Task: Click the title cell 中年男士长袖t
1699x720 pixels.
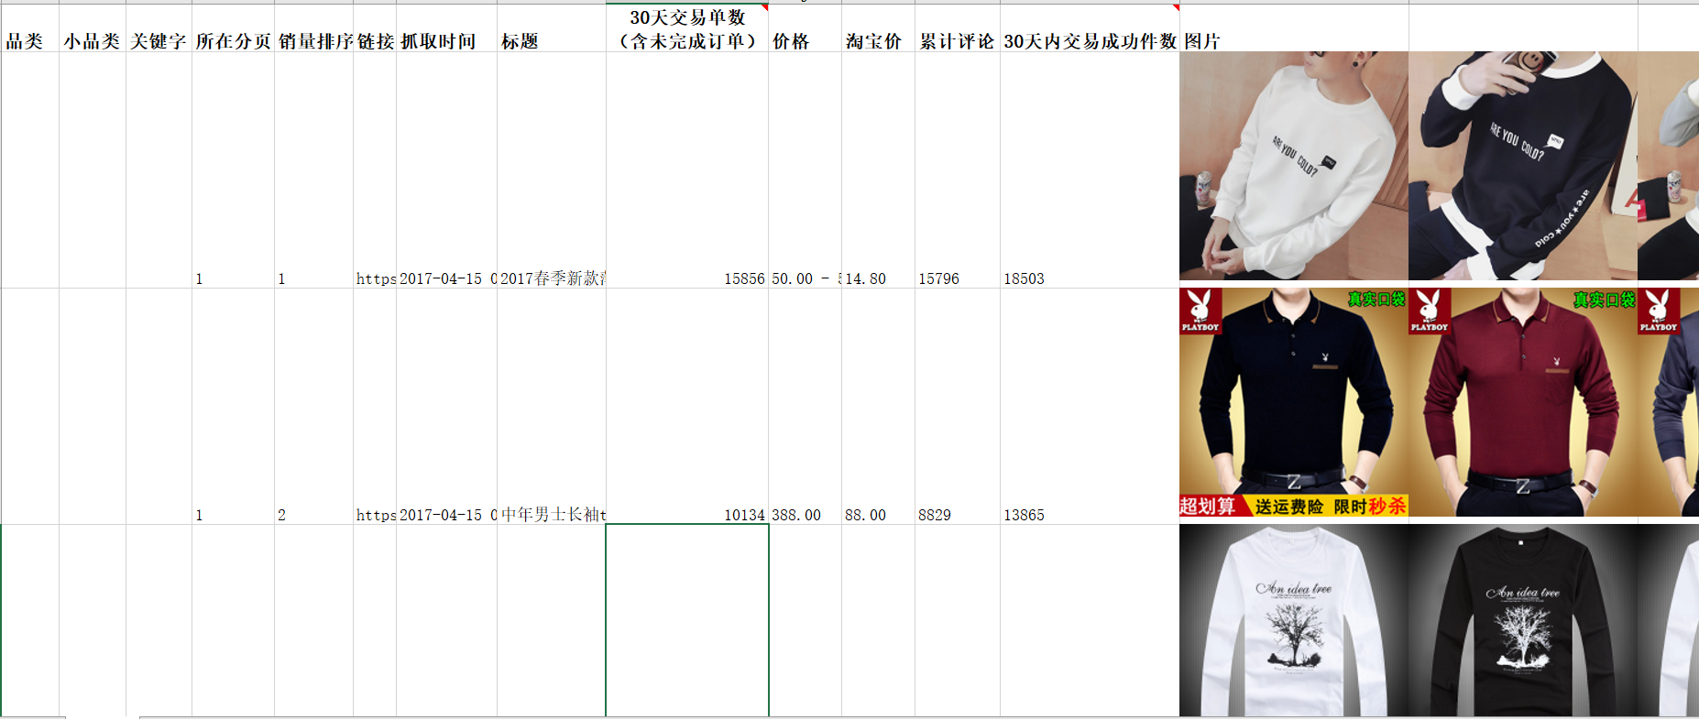Action: 552,407
